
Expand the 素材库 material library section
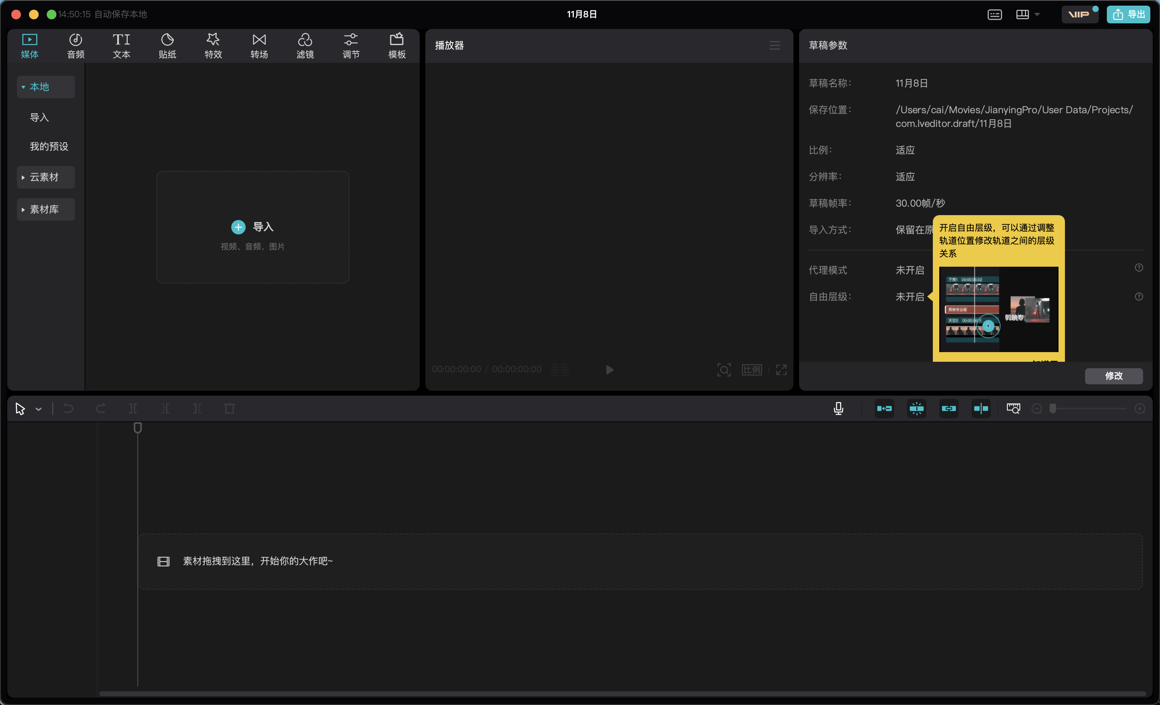(46, 209)
